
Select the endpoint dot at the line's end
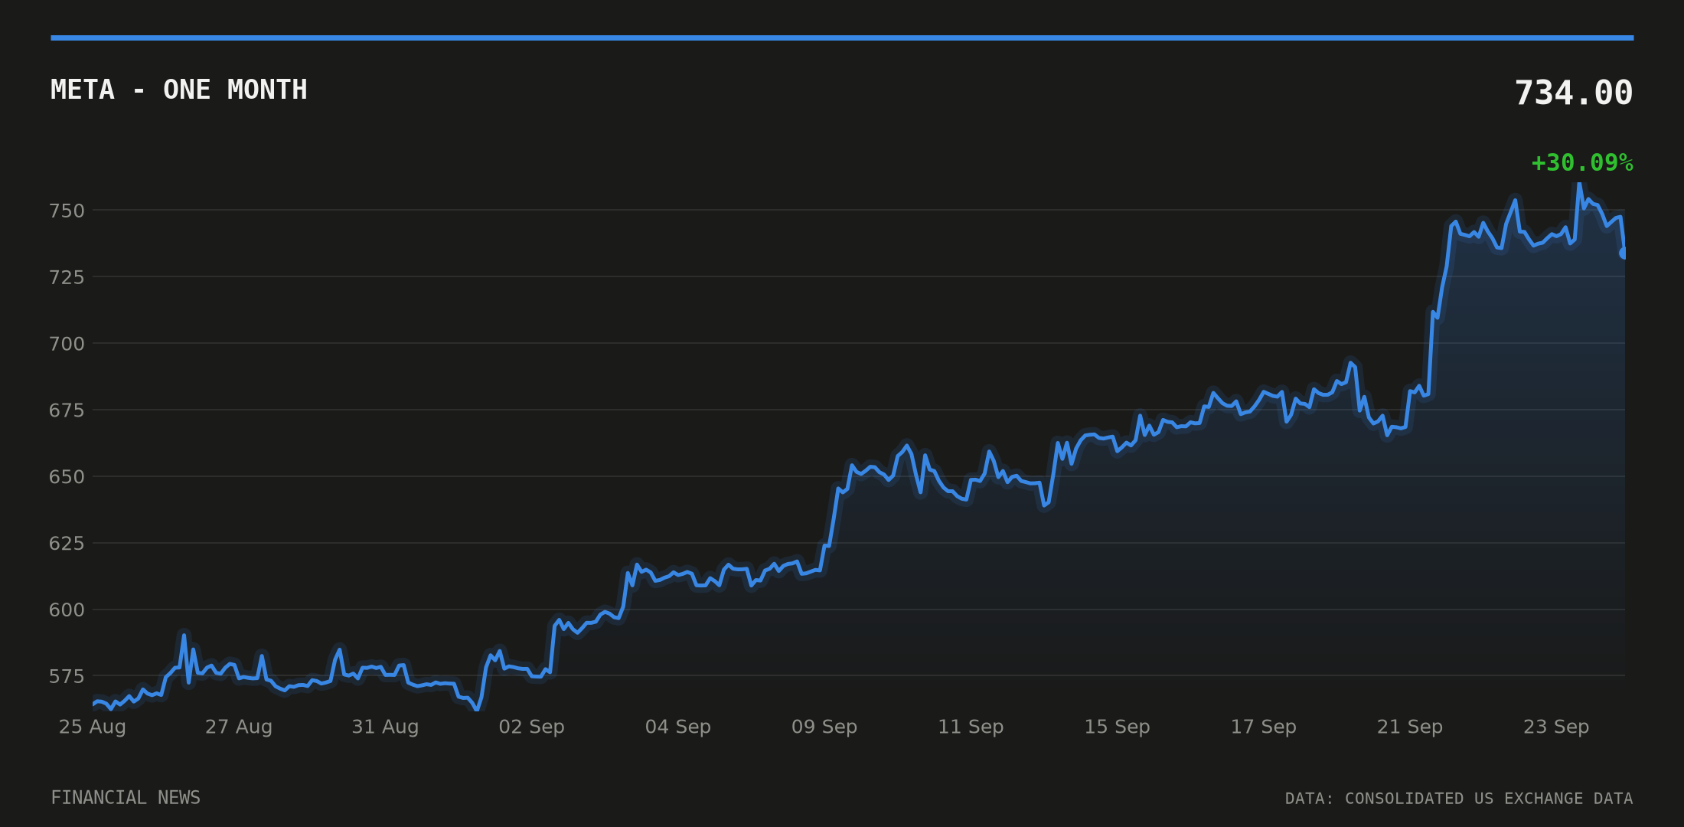(1624, 253)
